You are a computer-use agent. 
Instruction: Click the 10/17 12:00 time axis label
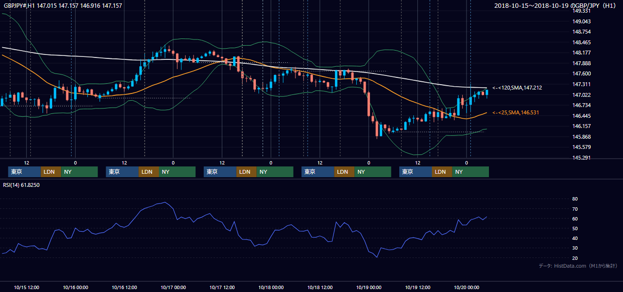point(222,287)
